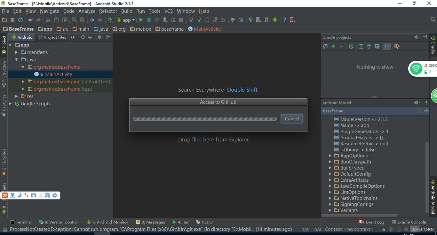Click Attach Gradle project plus icon
This screenshot has width=437, height=235.
(x=333, y=46)
